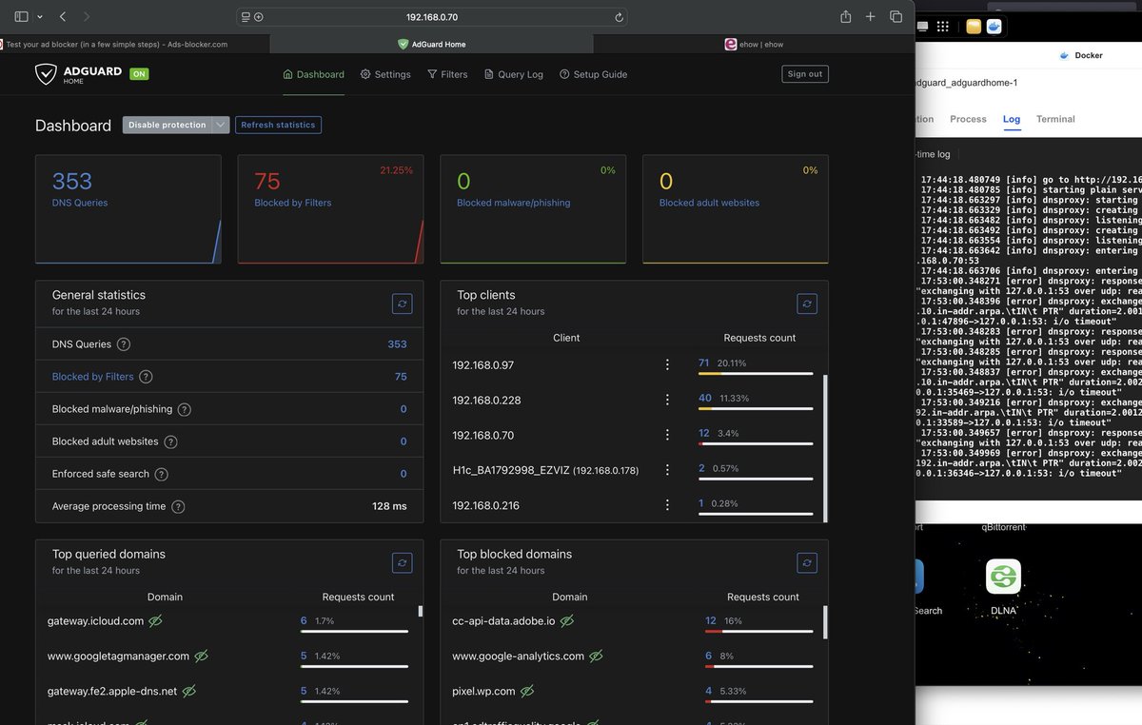This screenshot has width=1142, height=725.
Task: Open the Terminal tab in Docker window
Action: tap(1055, 119)
